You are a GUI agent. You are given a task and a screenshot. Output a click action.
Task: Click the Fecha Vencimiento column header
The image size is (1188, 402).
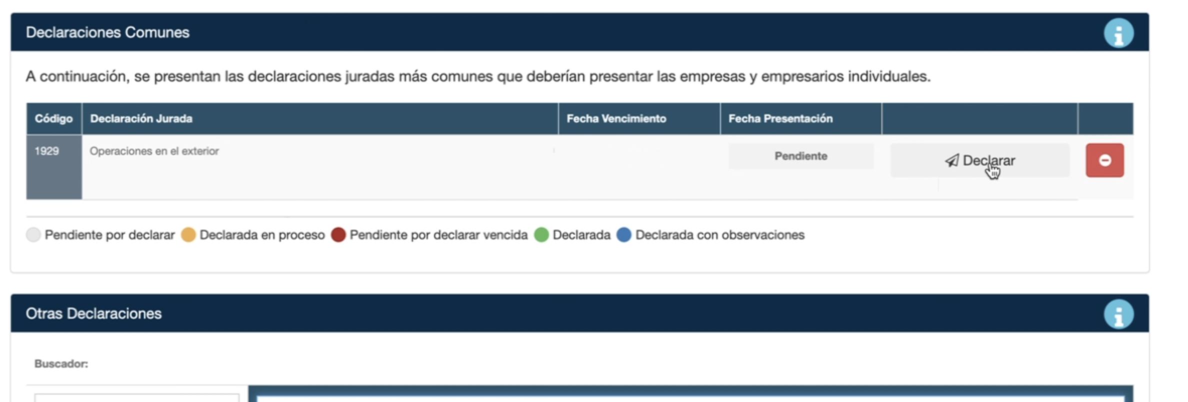tap(616, 119)
